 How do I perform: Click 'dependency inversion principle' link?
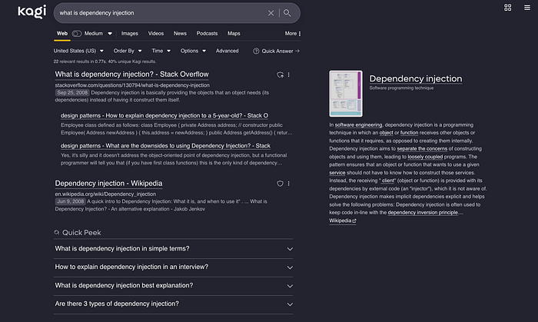coord(423,213)
